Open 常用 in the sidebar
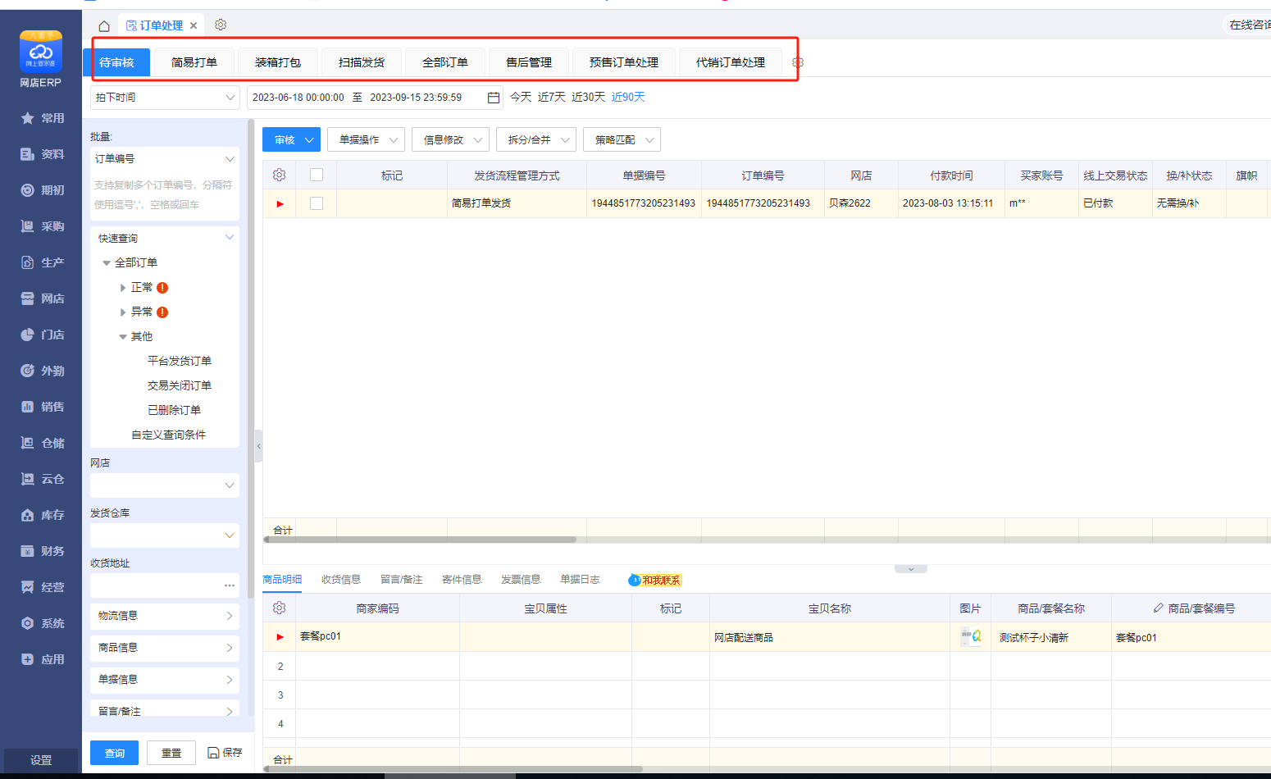1271x779 pixels. [42, 118]
